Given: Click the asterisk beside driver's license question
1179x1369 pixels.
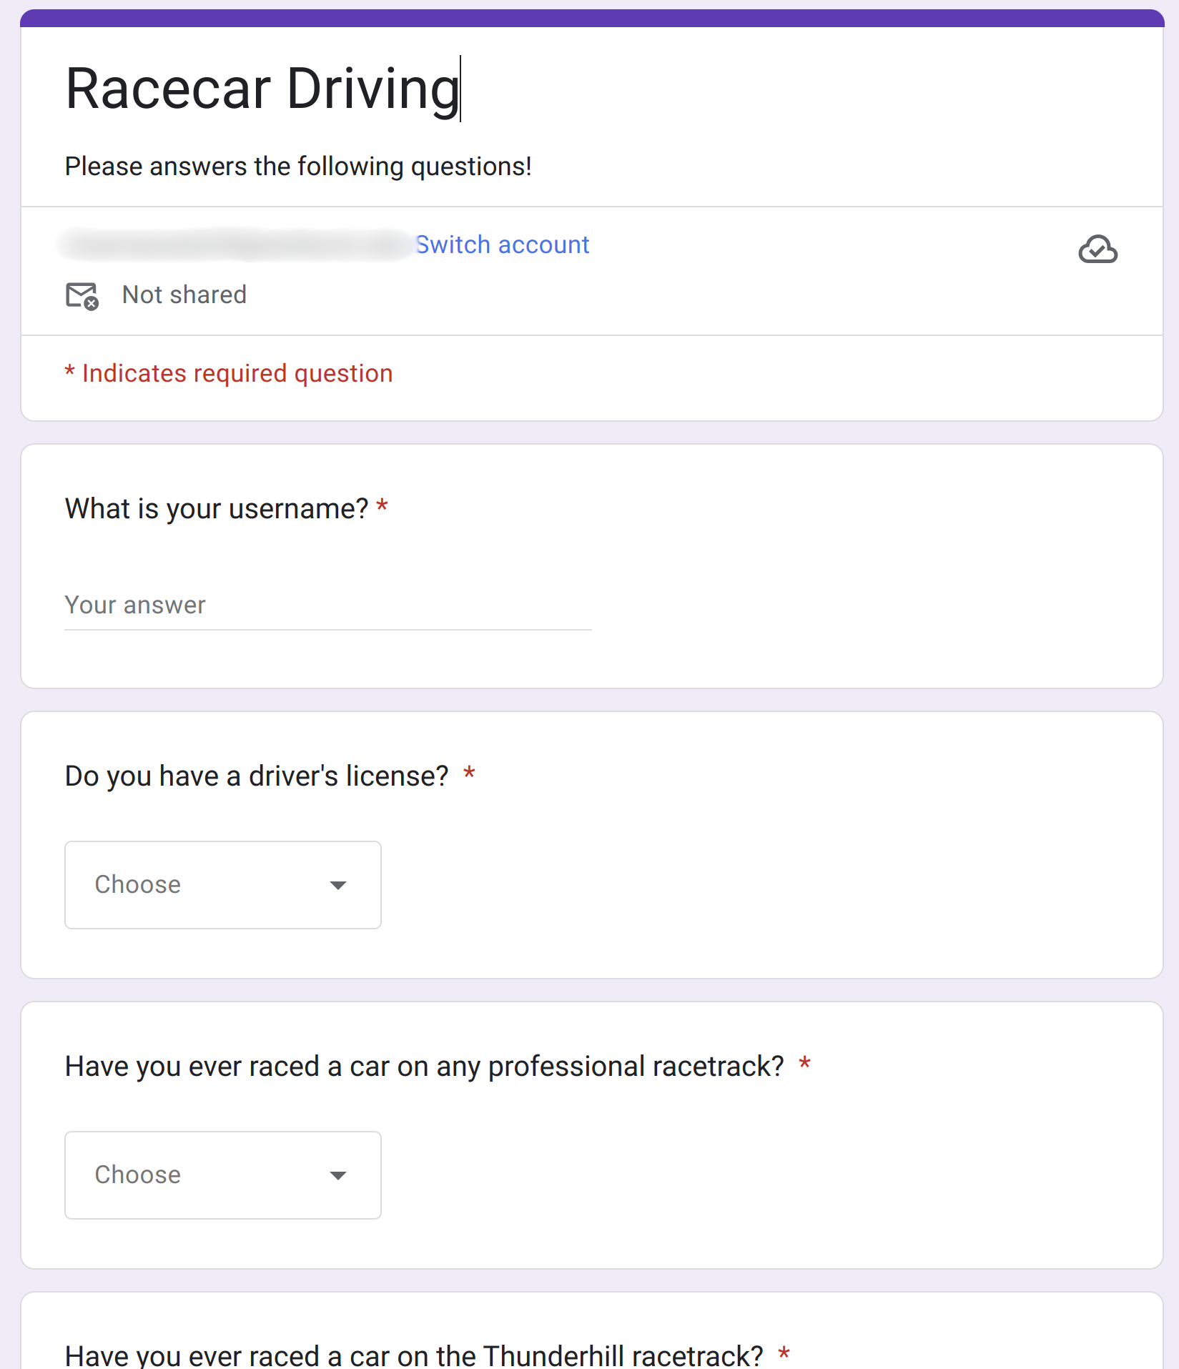Looking at the screenshot, I should click(x=469, y=774).
